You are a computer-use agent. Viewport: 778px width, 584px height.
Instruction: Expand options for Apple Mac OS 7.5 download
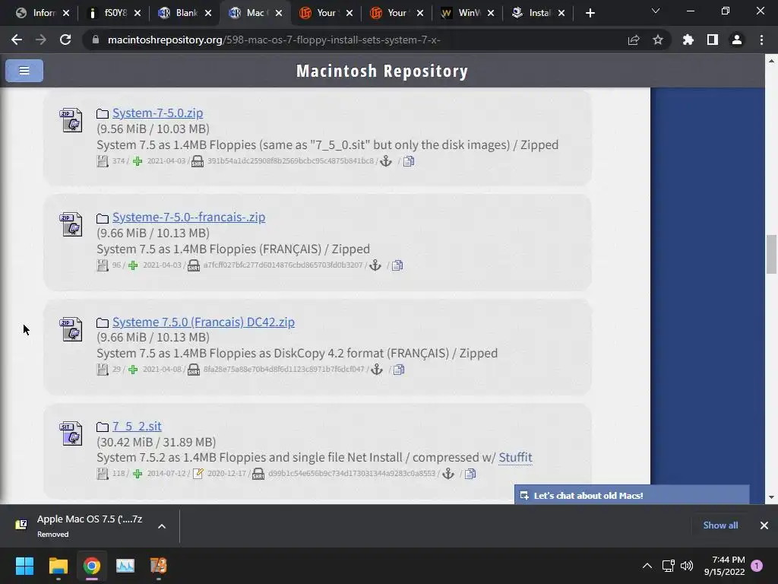(x=162, y=526)
